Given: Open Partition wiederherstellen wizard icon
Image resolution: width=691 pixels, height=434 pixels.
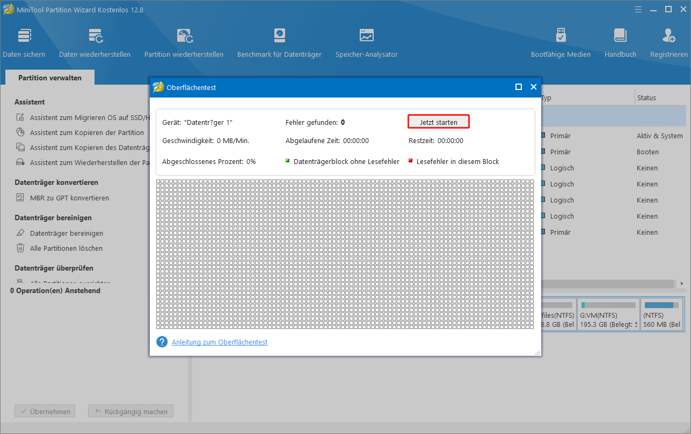Looking at the screenshot, I should [184, 43].
